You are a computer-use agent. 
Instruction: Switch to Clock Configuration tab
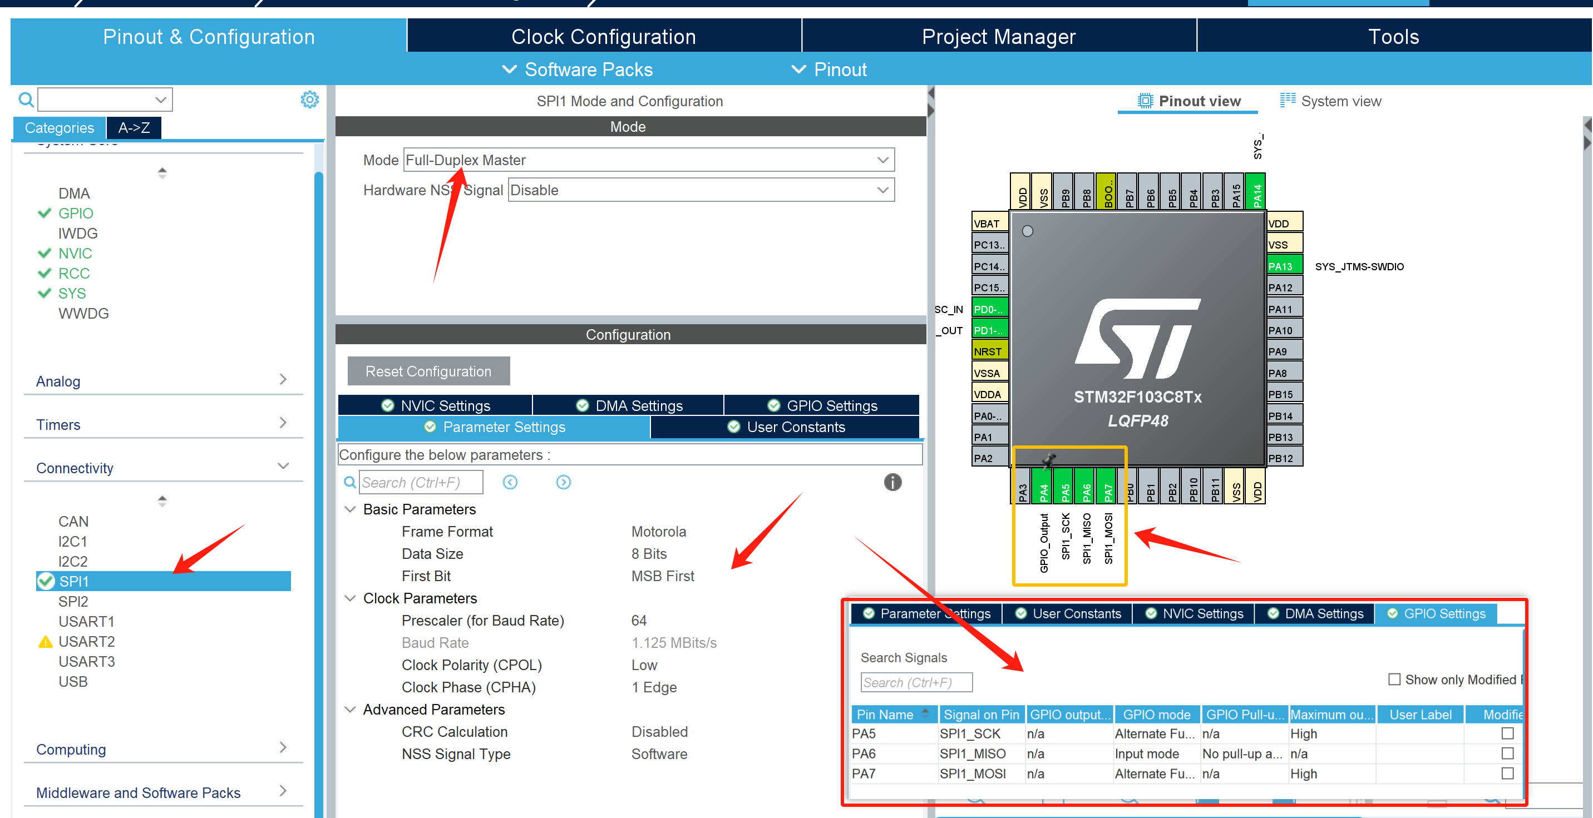coord(603,37)
